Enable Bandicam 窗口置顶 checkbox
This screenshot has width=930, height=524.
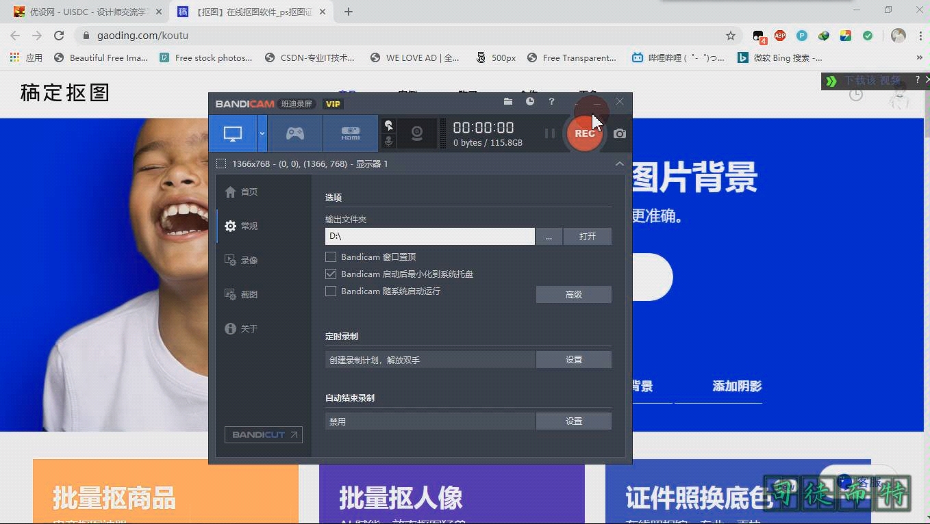pos(331,257)
